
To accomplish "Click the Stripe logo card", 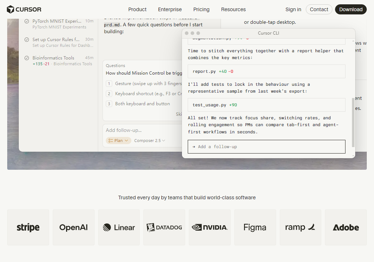I will coord(28,227).
